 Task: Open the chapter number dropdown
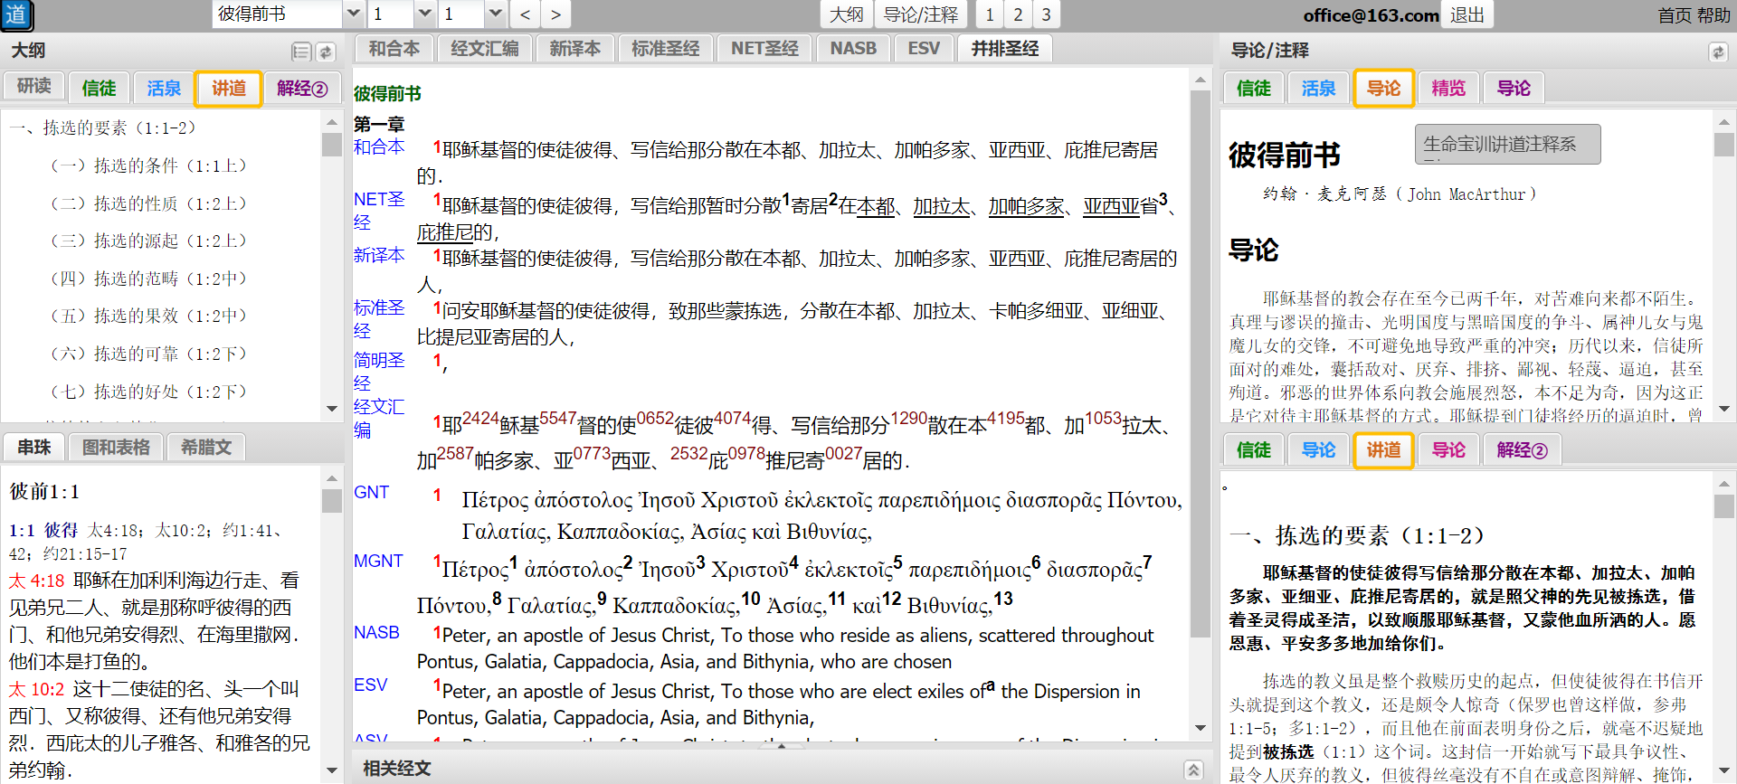coord(424,14)
